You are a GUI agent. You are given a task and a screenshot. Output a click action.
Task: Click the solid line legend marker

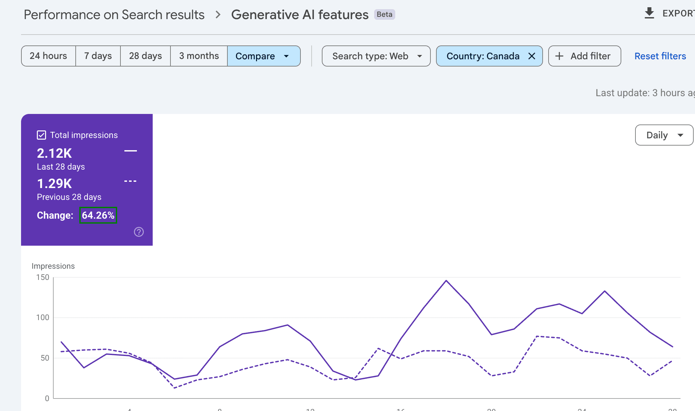[131, 151]
